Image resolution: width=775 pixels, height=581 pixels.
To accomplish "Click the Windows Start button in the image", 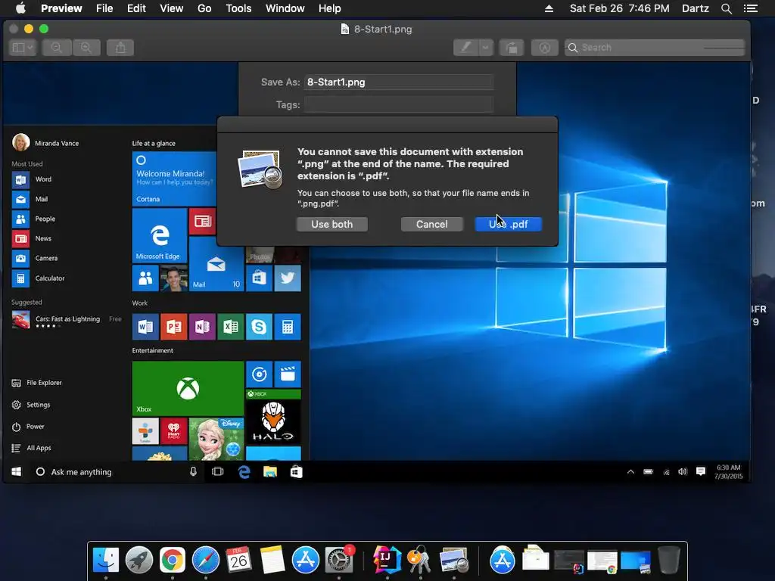I will [x=17, y=472].
